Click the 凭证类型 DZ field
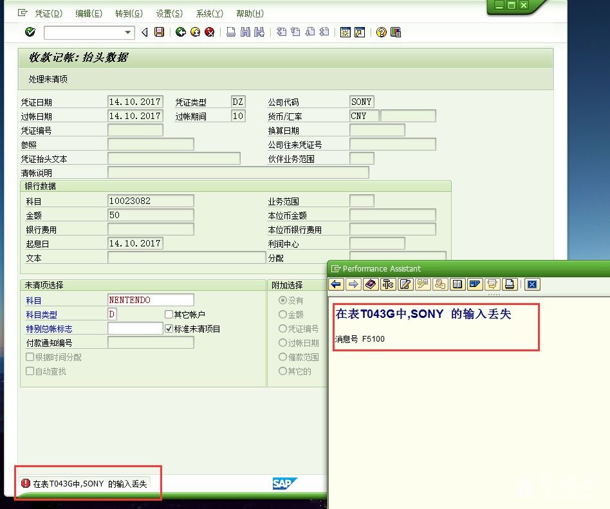 pyautogui.click(x=238, y=102)
